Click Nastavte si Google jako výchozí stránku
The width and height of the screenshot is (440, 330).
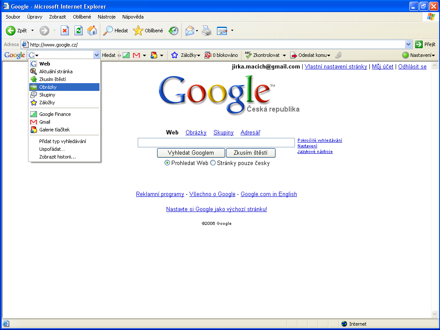coord(217,209)
